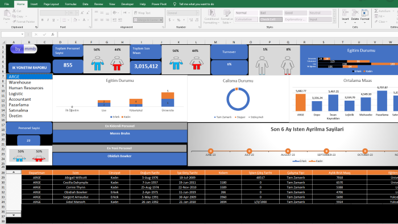Click the Decrease Indent icon
The image size is (398, 224).
coord(114,20)
